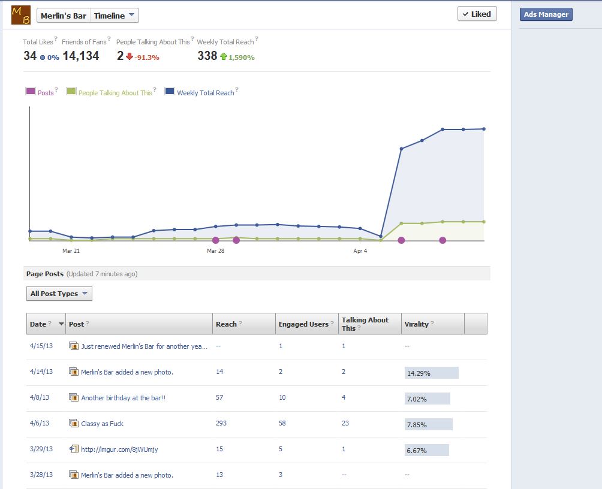Click the Friends of Fans count 14,134
This screenshot has width=602, height=489.
[80, 56]
